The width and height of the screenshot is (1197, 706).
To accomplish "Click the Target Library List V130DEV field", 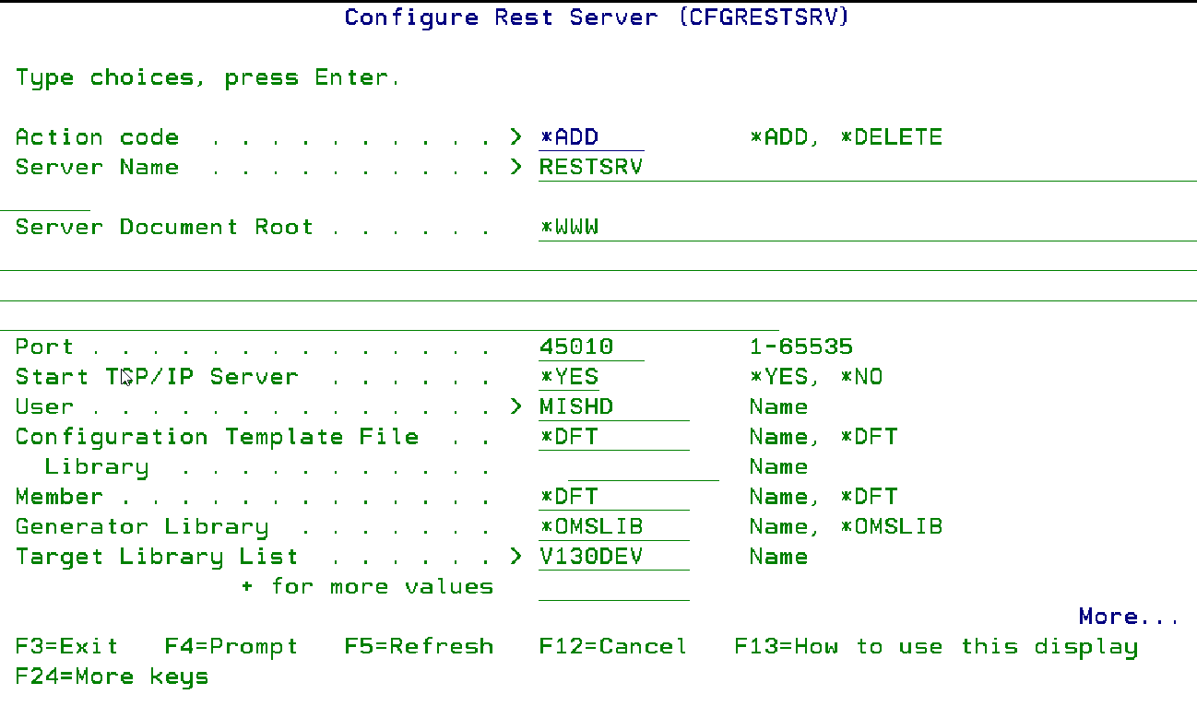I will [x=613, y=557].
